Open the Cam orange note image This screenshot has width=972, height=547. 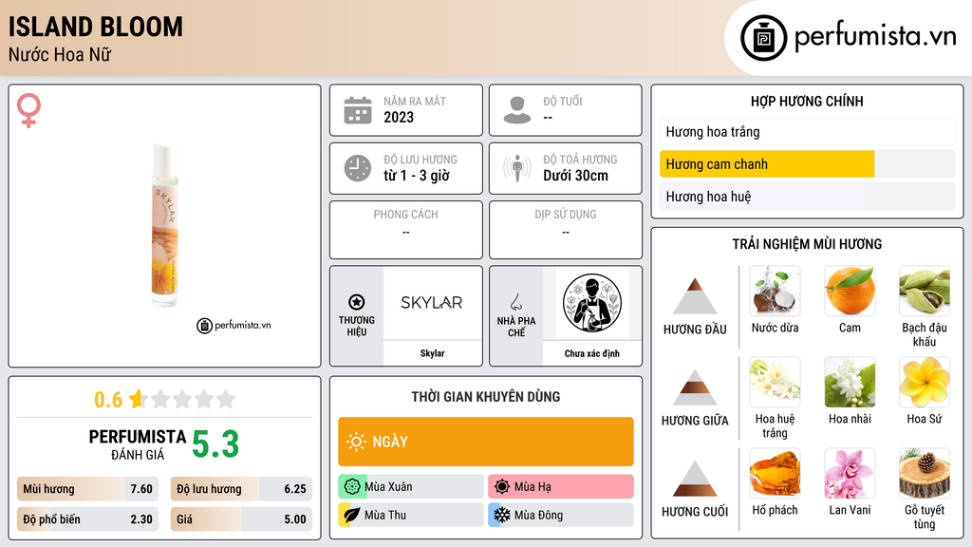[850, 292]
